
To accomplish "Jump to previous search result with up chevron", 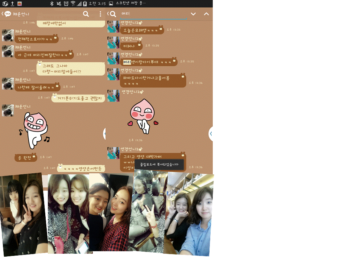I will (206, 14).
